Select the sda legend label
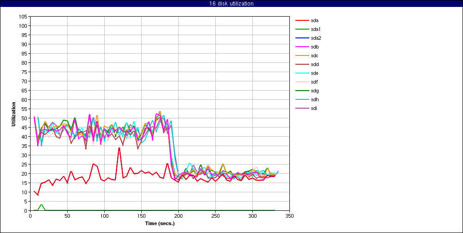The width and height of the screenshot is (463, 233). pyautogui.click(x=314, y=21)
